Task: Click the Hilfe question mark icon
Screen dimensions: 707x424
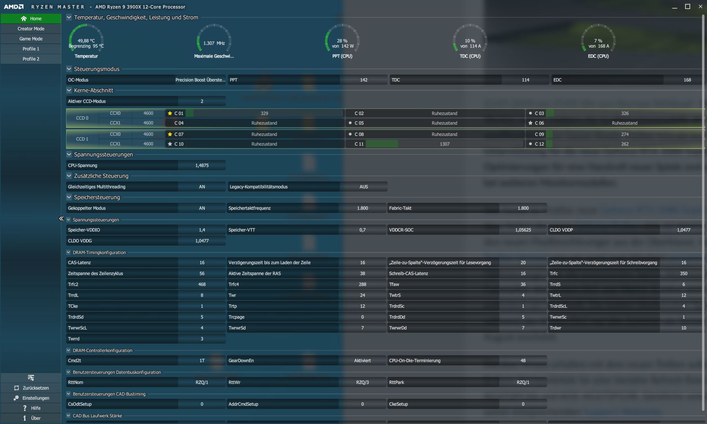Action: (24, 408)
